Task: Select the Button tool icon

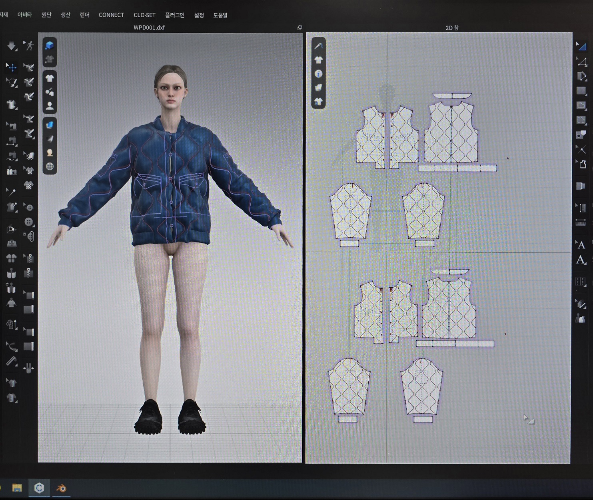Action: coord(28,222)
